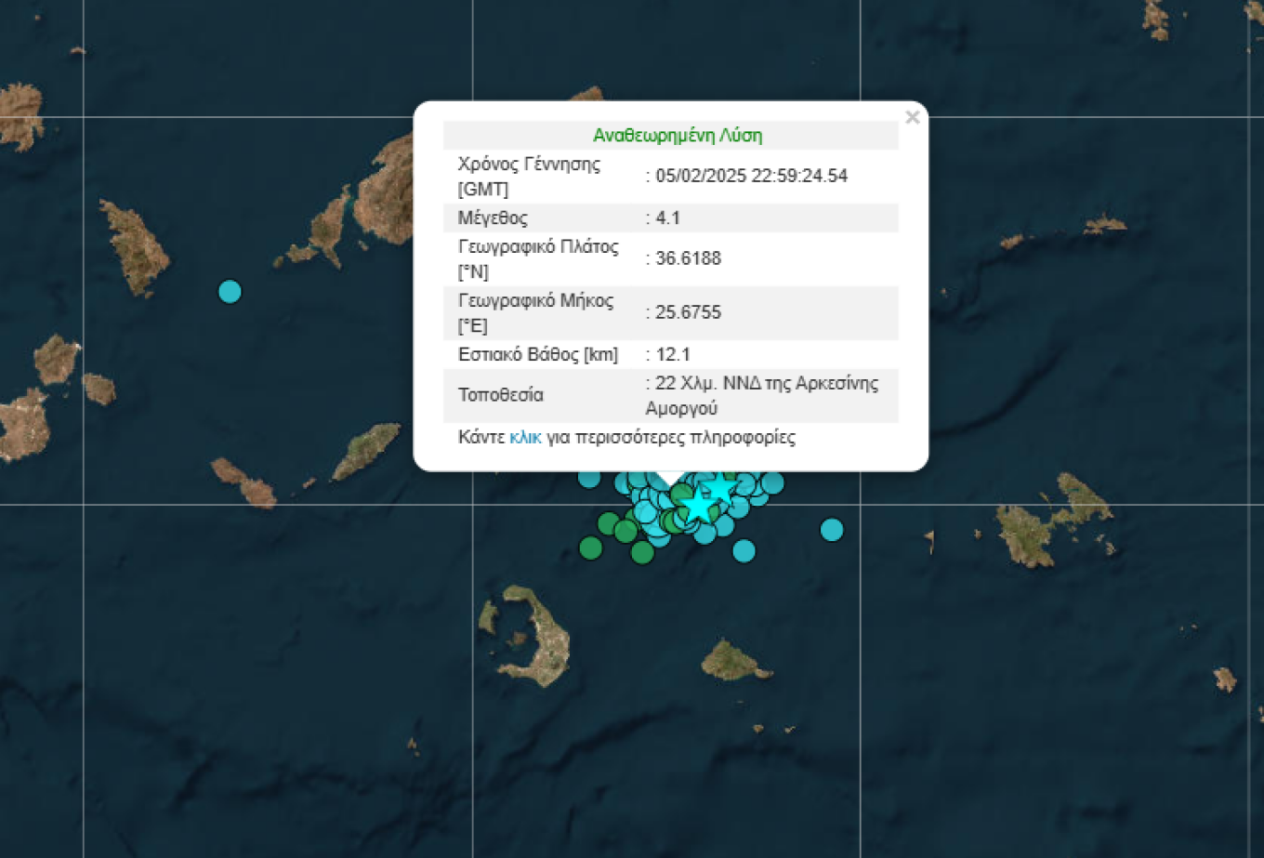Viewport: 1264px width, 858px height.
Task: Select the isolated cyan marker far west of popup
Action: [230, 292]
